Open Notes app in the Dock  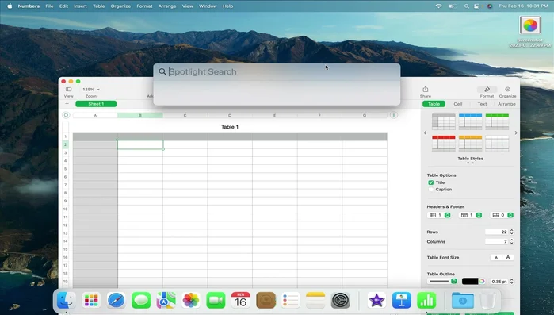(315, 301)
